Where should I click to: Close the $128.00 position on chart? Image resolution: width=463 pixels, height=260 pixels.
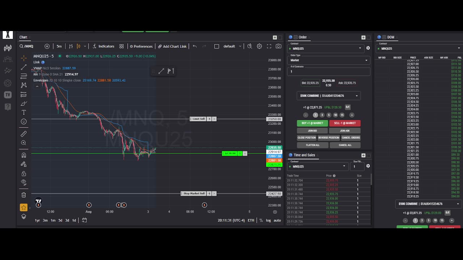point(245,153)
